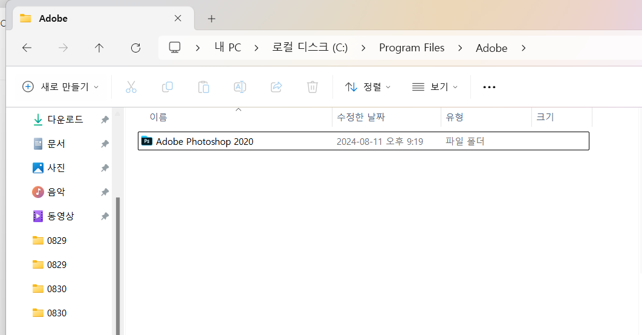Viewport: 642px width, 335px height.
Task: Select the Adobe Photoshop 2020 folder
Action: [x=363, y=141]
